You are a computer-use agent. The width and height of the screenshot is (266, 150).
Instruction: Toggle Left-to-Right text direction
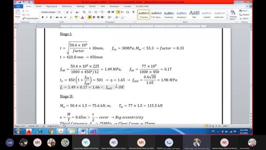(118, 12)
